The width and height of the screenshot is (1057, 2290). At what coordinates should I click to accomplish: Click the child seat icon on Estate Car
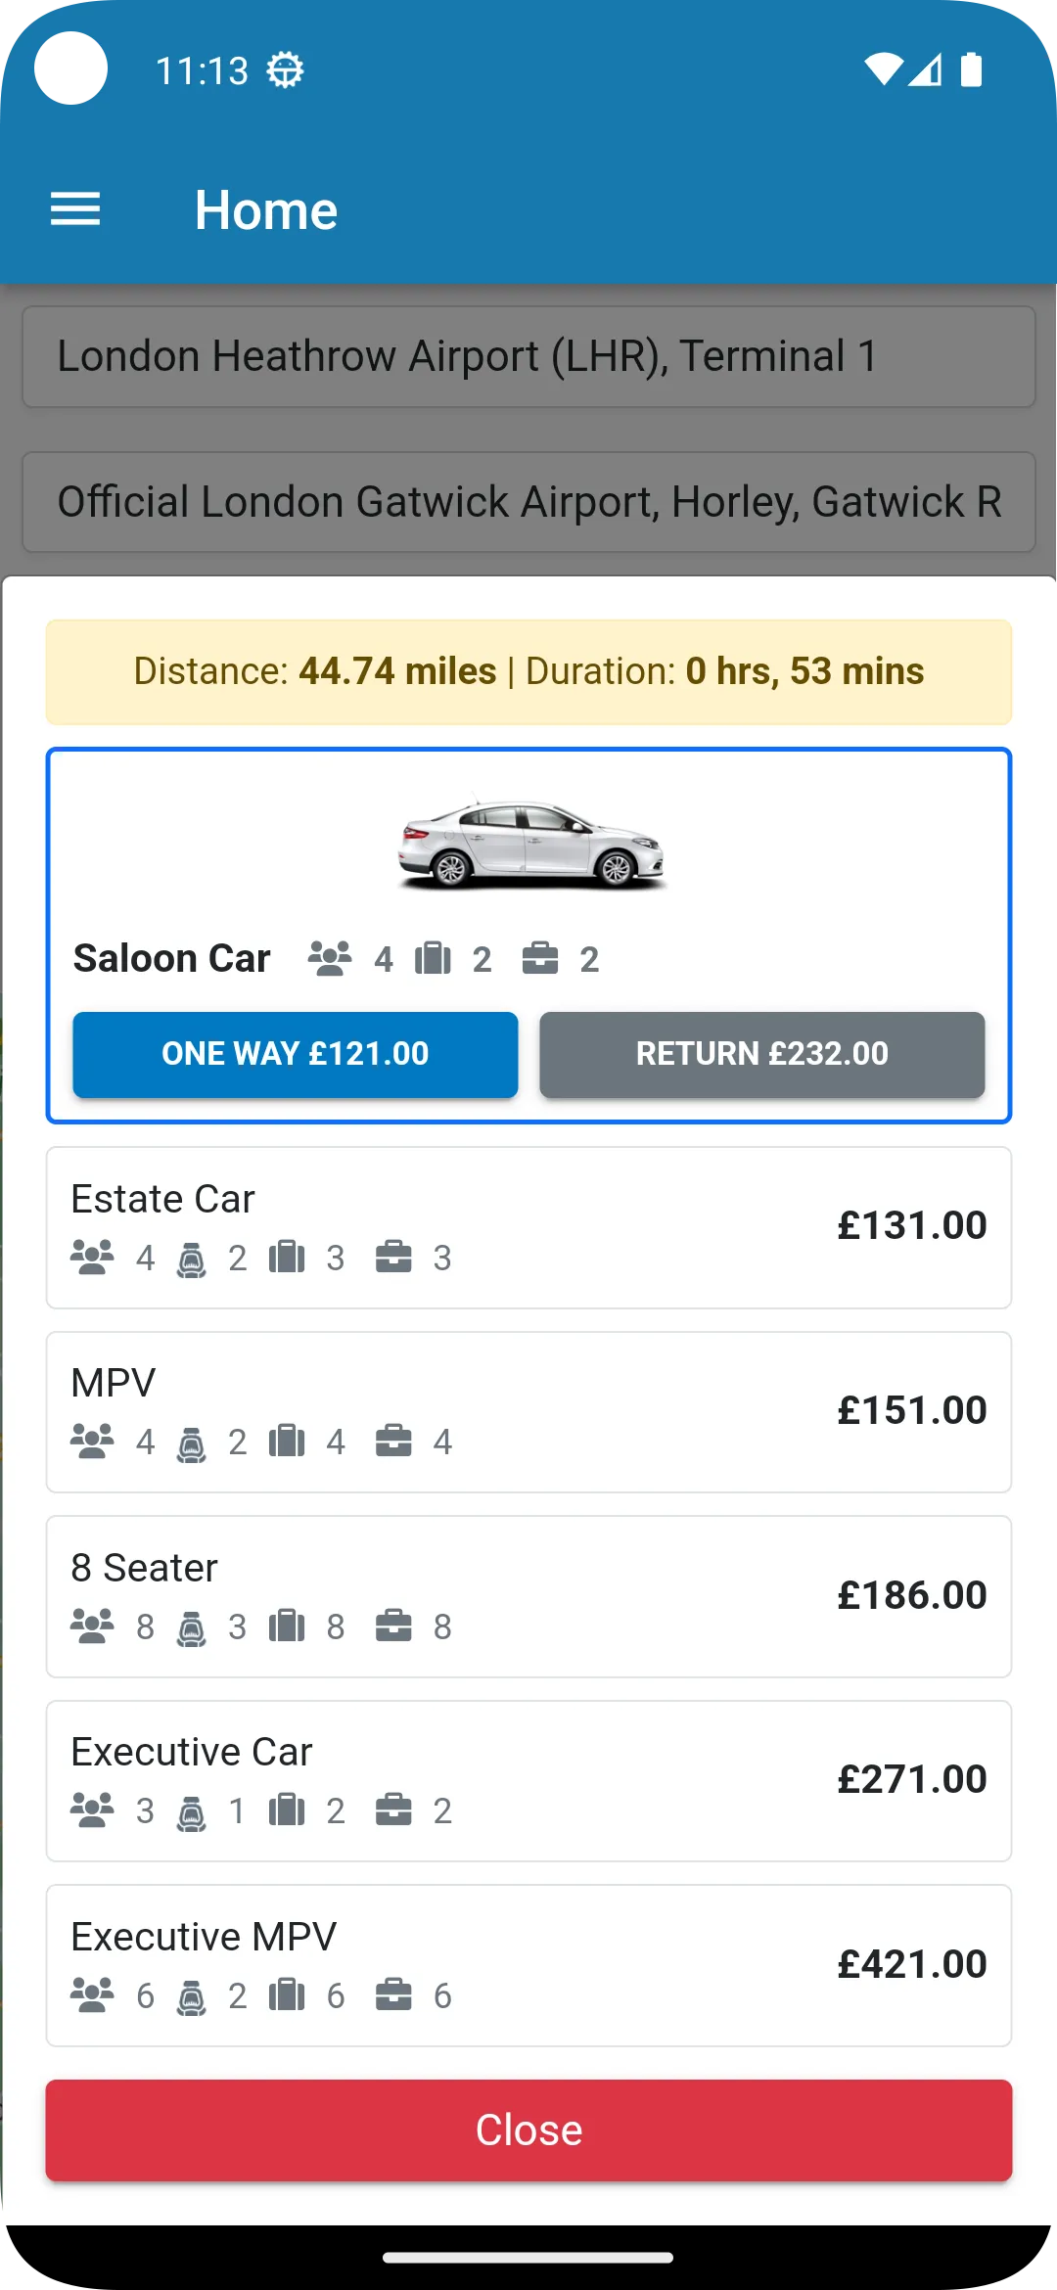coord(192,1258)
